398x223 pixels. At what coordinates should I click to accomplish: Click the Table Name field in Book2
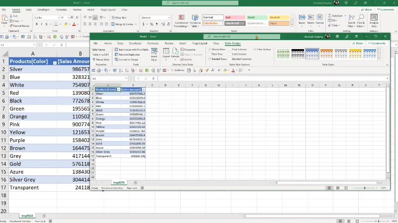click(101, 55)
